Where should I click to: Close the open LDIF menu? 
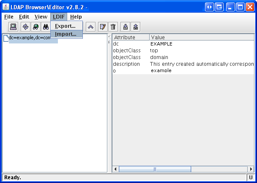click(x=59, y=17)
